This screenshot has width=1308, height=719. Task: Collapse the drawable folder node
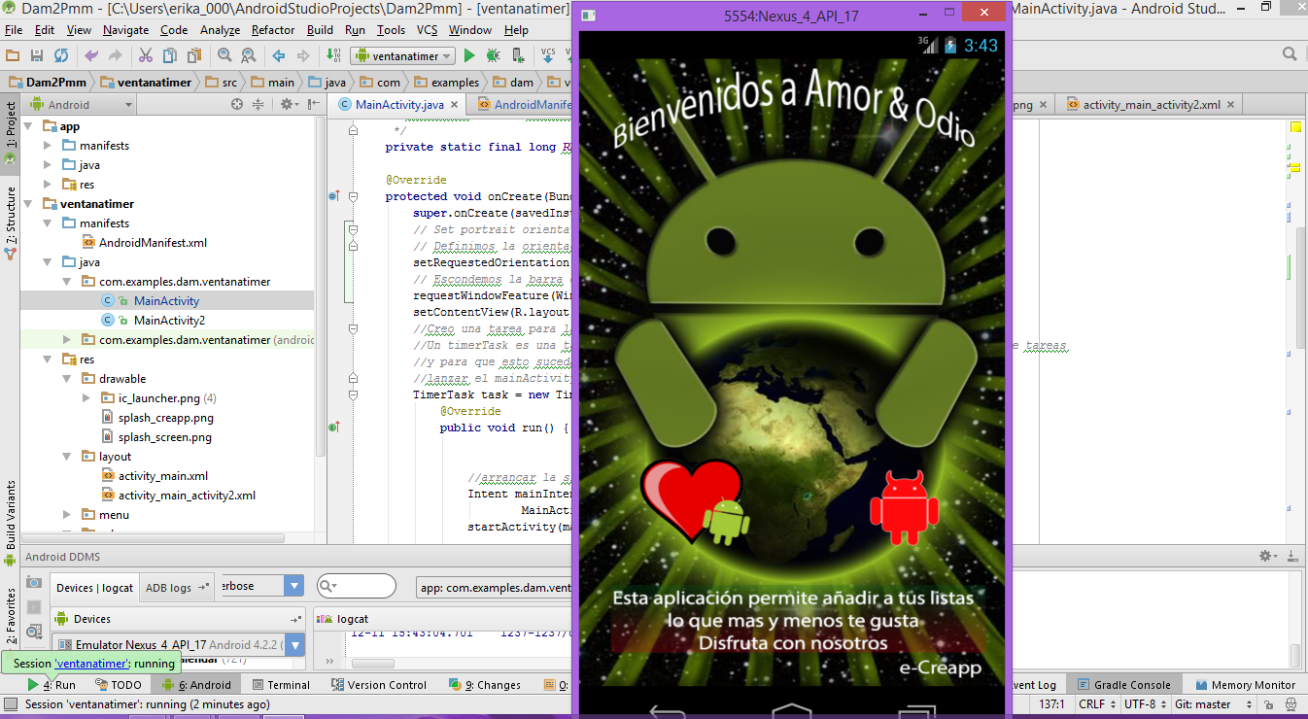(67, 379)
